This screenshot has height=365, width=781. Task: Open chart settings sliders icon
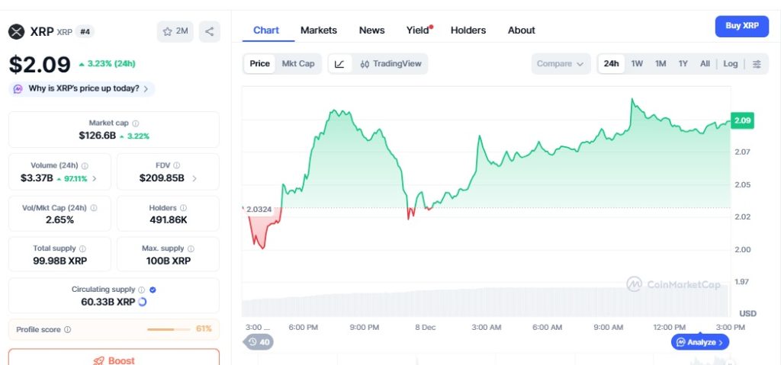coord(757,64)
